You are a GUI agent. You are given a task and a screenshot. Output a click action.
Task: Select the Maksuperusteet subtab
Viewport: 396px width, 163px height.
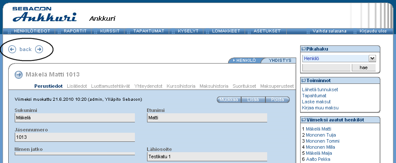pos(277,86)
